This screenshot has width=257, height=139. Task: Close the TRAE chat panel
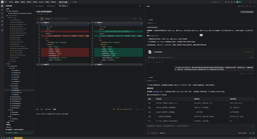[x=254, y=6]
